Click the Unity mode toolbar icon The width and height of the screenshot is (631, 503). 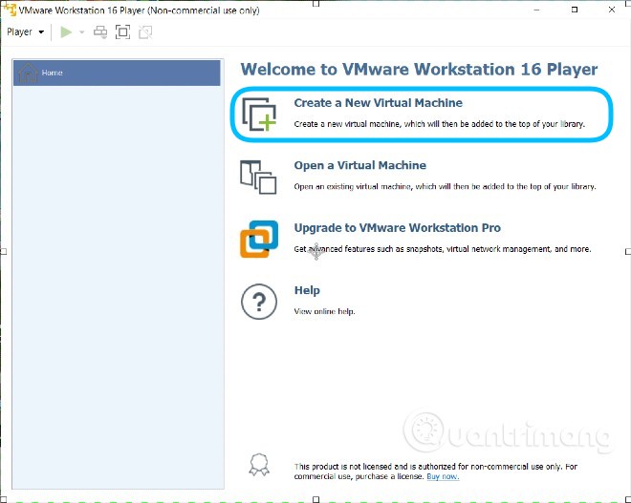pos(145,32)
